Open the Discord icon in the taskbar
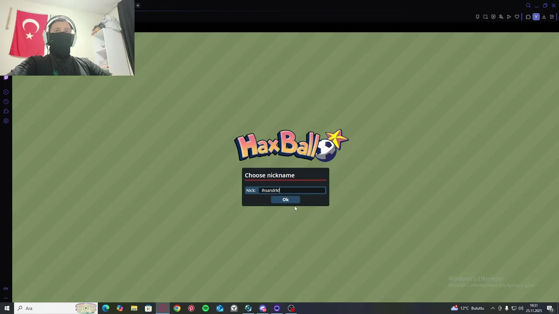 click(262, 308)
